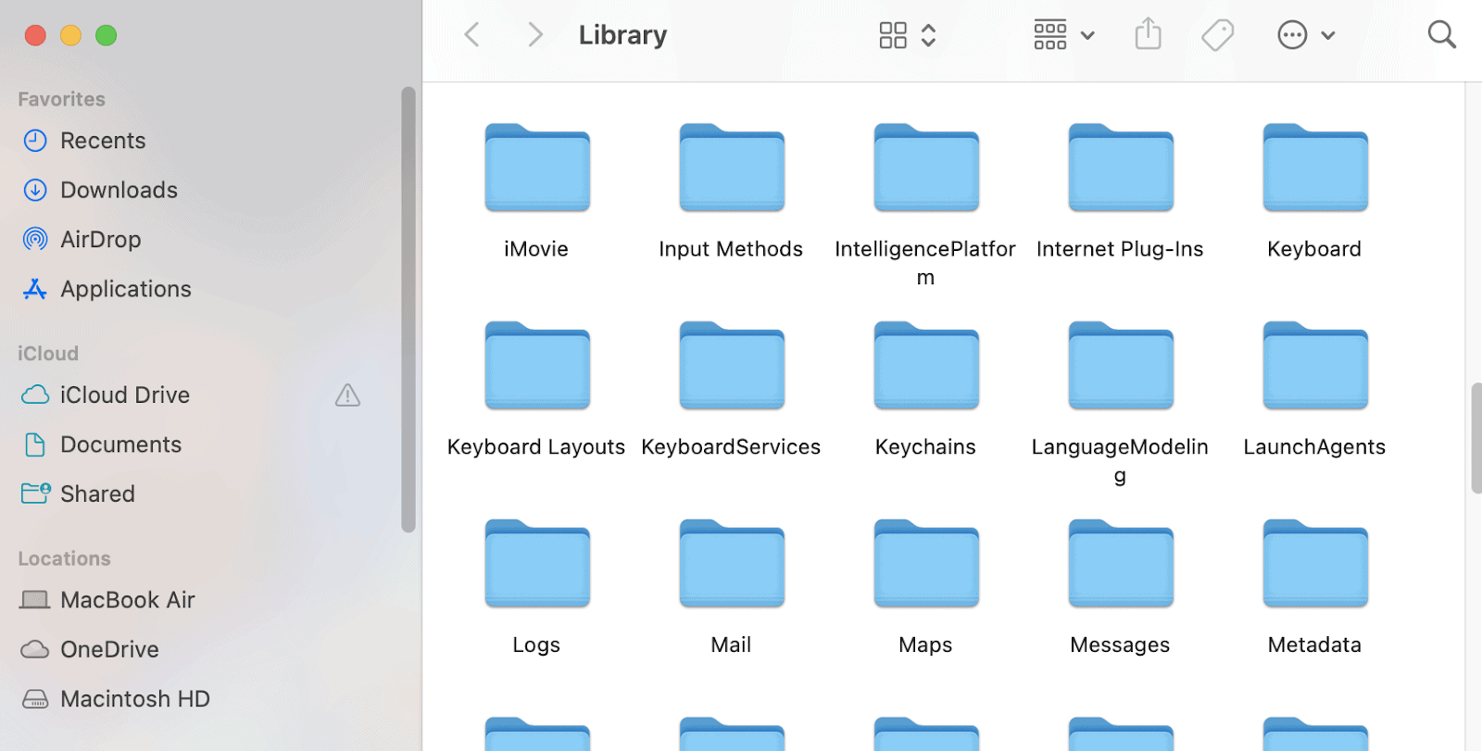Image resolution: width=1482 pixels, height=751 pixels.
Task: Switch to icon grid view
Action: (893, 35)
